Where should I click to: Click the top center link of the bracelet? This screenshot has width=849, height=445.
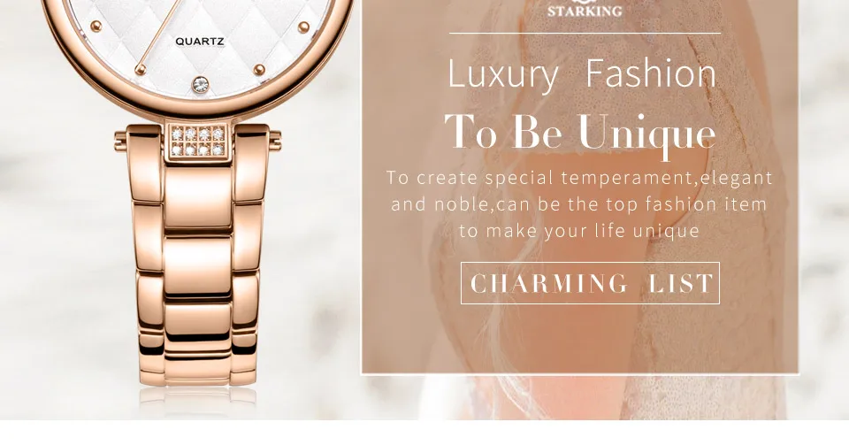click(x=197, y=197)
